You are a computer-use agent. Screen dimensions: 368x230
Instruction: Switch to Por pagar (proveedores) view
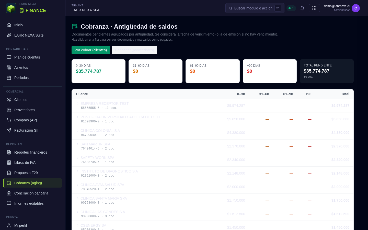click(134, 50)
